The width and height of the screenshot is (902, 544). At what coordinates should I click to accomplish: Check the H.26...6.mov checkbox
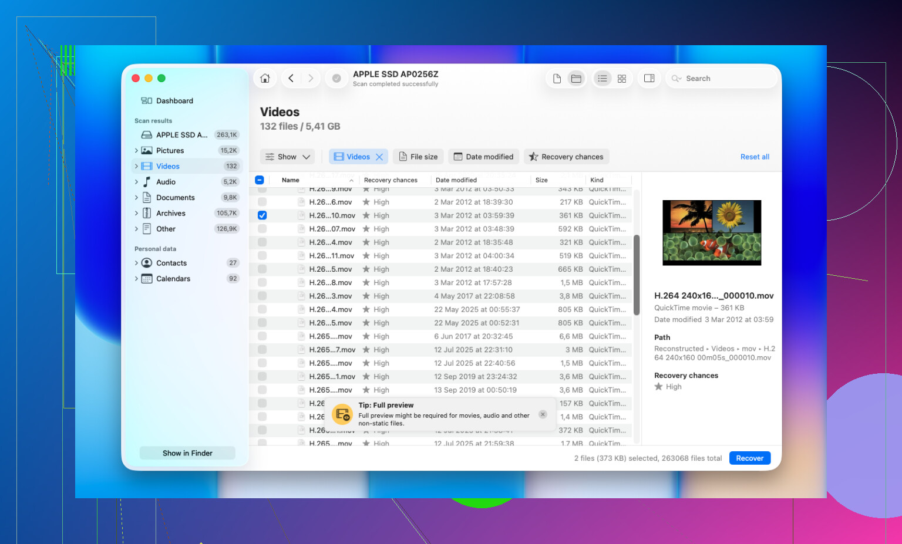(x=262, y=202)
